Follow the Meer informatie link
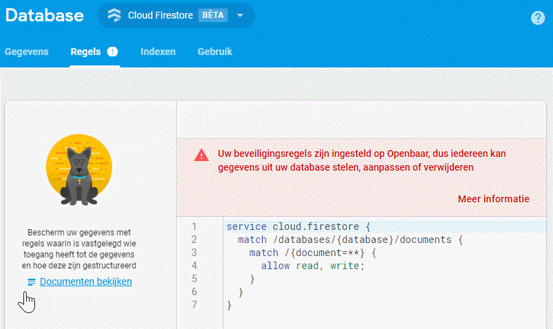The width and height of the screenshot is (553, 329). [x=493, y=199]
